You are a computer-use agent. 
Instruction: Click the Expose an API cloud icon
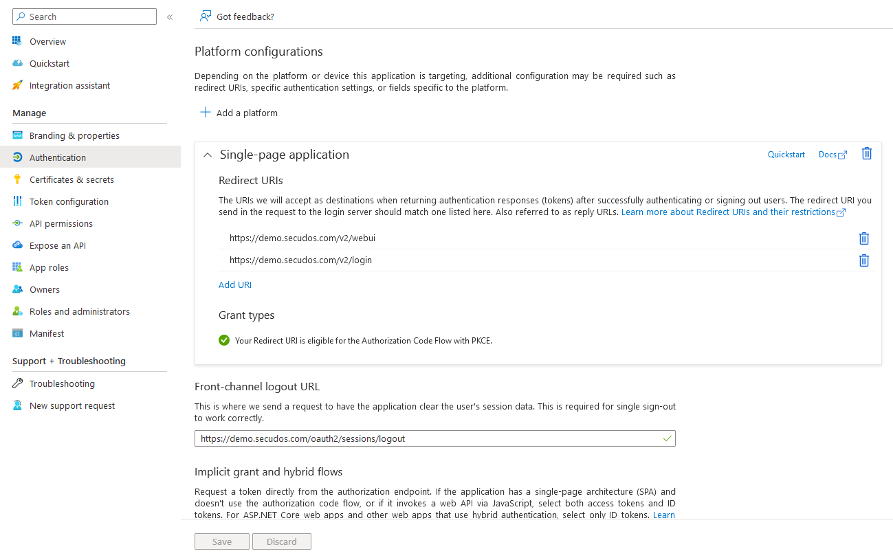[17, 245]
